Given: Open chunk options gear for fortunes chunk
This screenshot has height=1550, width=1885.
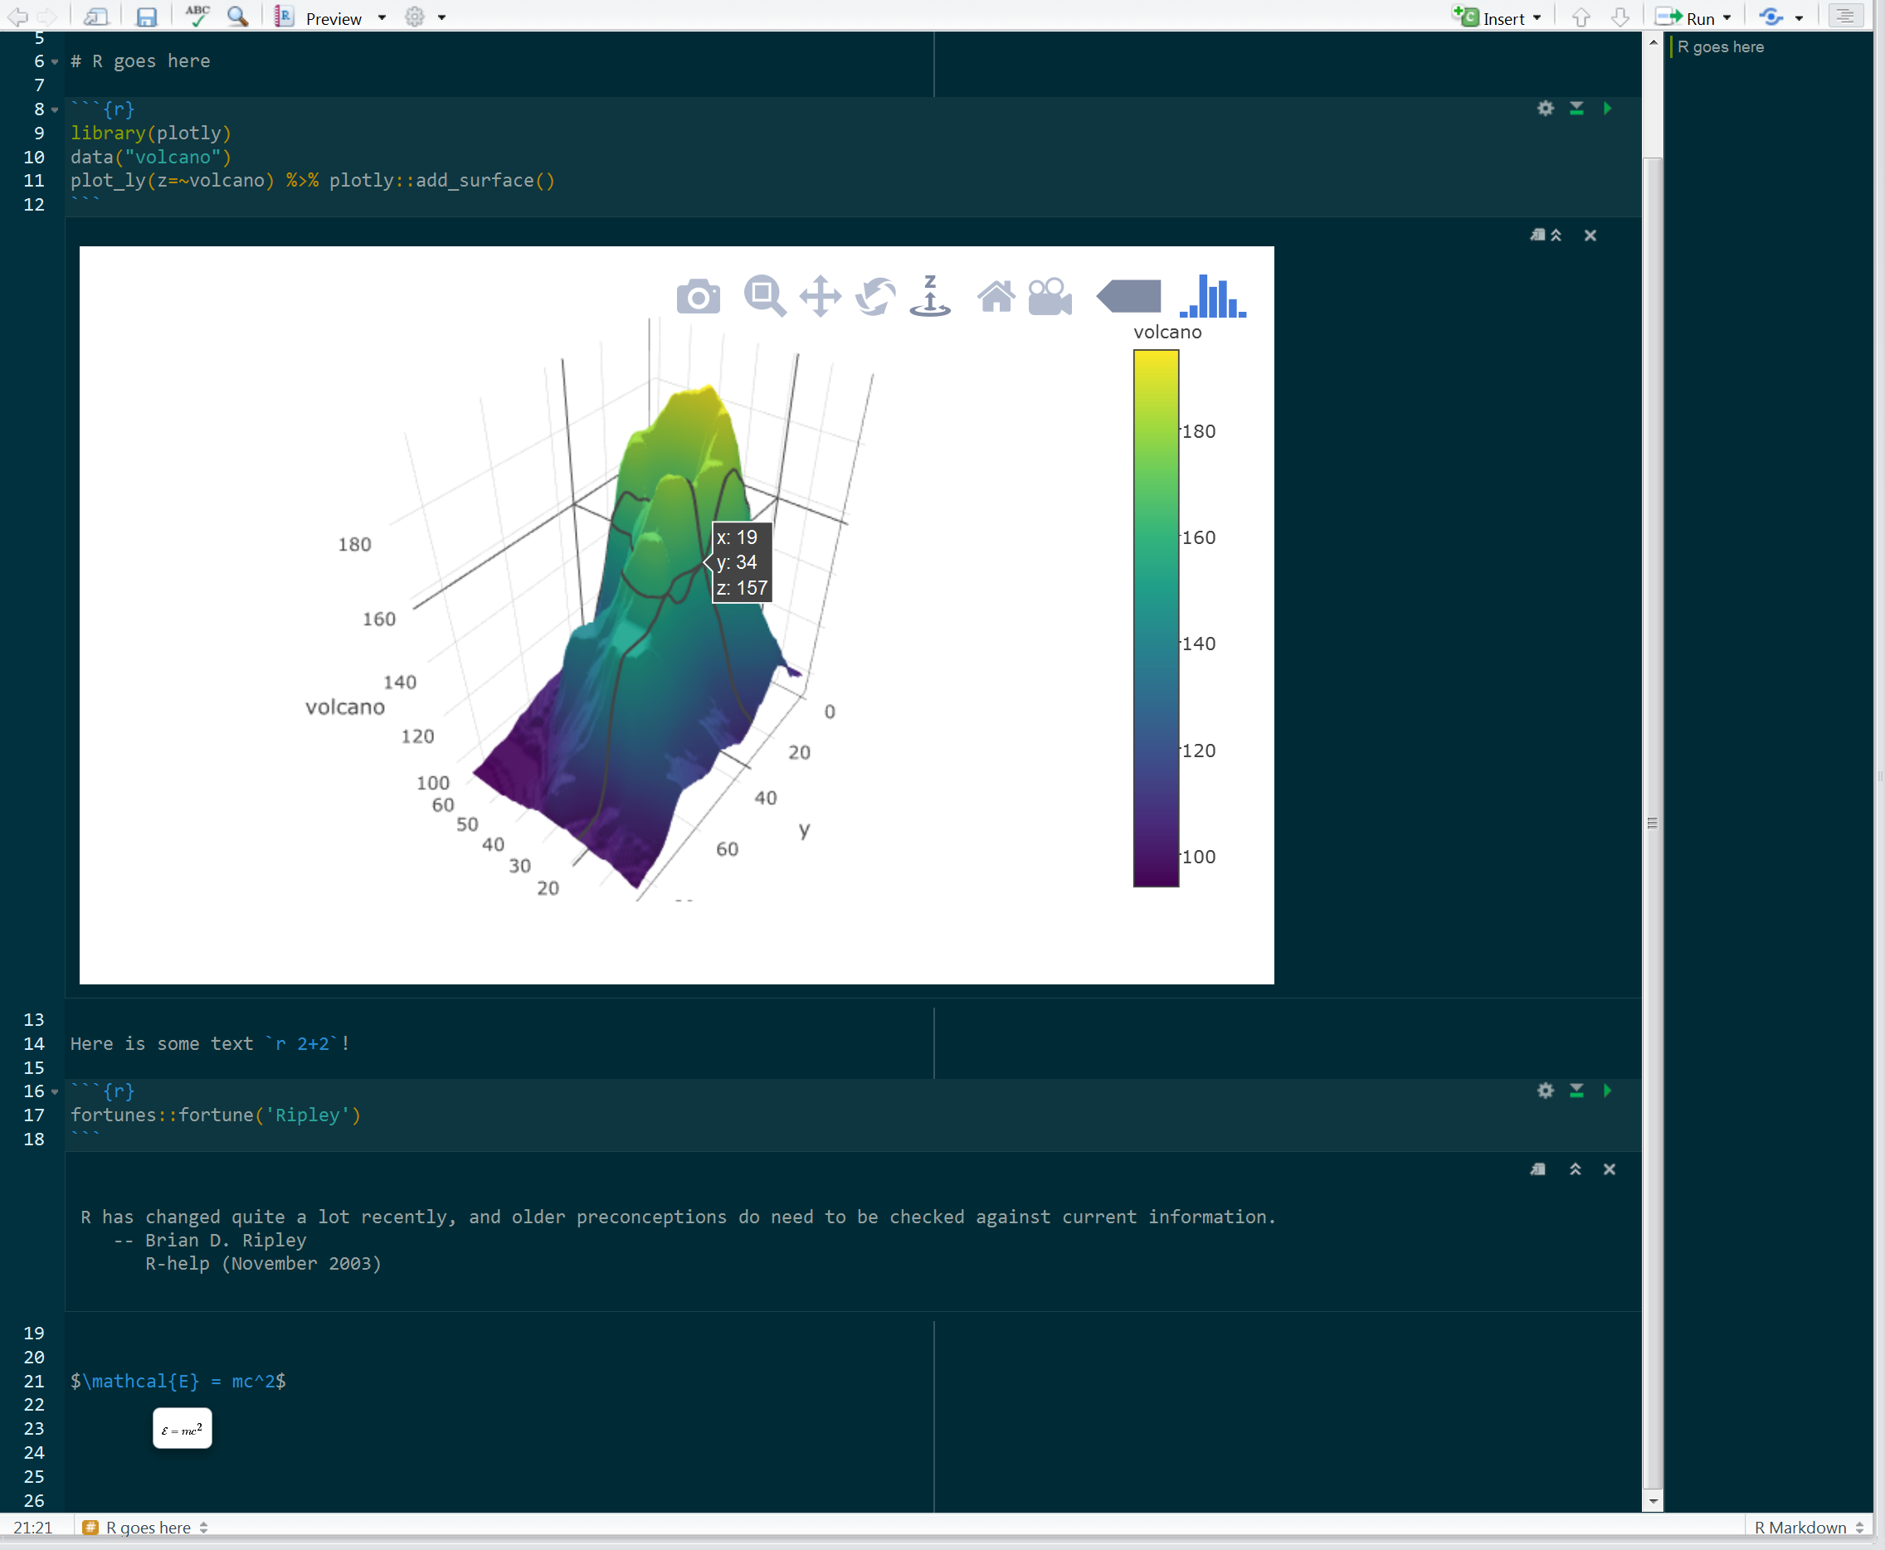Looking at the screenshot, I should [x=1546, y=1091].
